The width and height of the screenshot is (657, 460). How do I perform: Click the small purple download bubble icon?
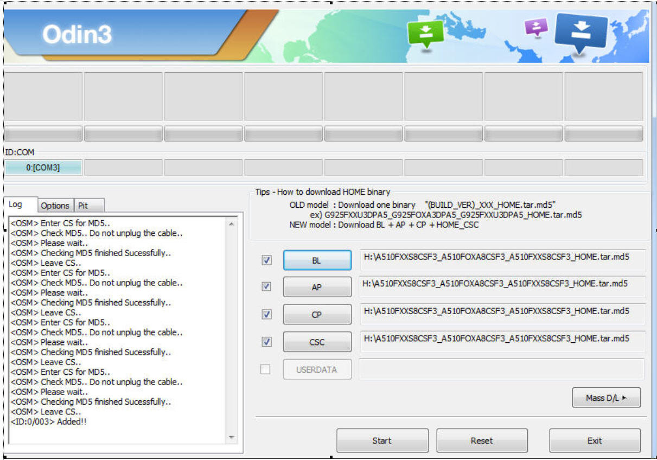[536, 27]
